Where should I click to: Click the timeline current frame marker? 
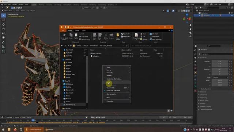click(33, 120)
